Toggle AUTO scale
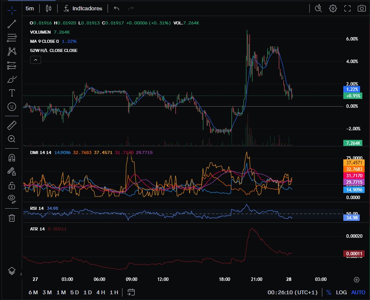The height and width of the screenshot is (300, 370). pos(358,292)
